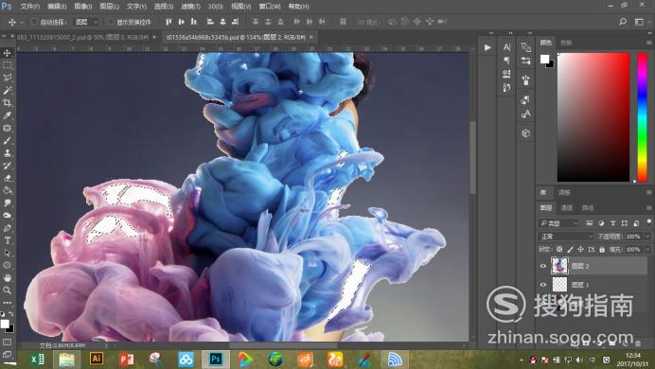The width and height of the screenshot is (655, 369).
Task: Toggle lock position cross icon in Layers
Action: click(580, 249)
